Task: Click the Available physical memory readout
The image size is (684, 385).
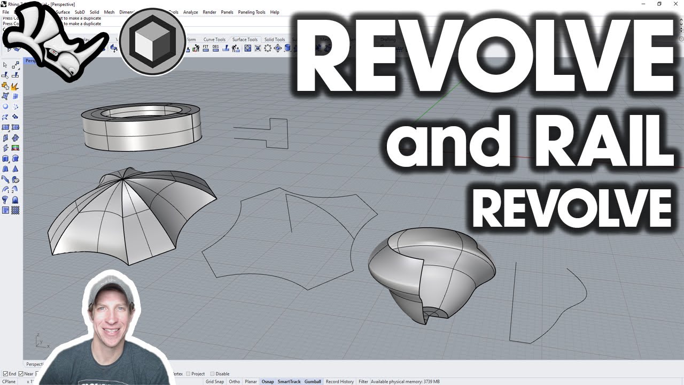Action: click(405, 381)
